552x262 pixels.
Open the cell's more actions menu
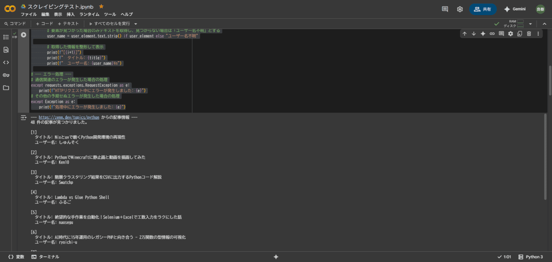coord(538,33)
